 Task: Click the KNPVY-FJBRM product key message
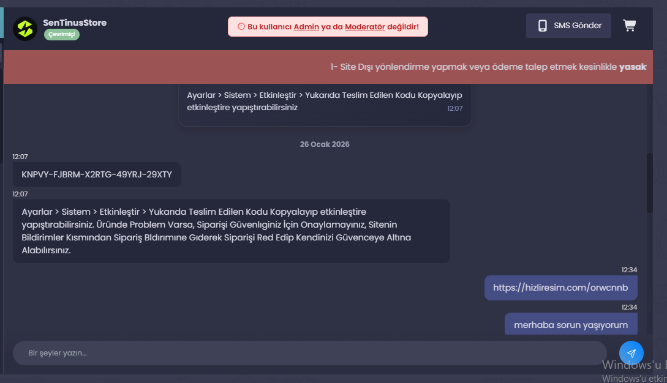pos(97,174)
